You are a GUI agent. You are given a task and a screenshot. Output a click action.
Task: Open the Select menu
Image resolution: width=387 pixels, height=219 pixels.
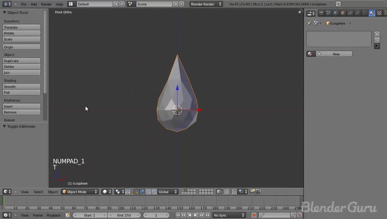[38, 192]
